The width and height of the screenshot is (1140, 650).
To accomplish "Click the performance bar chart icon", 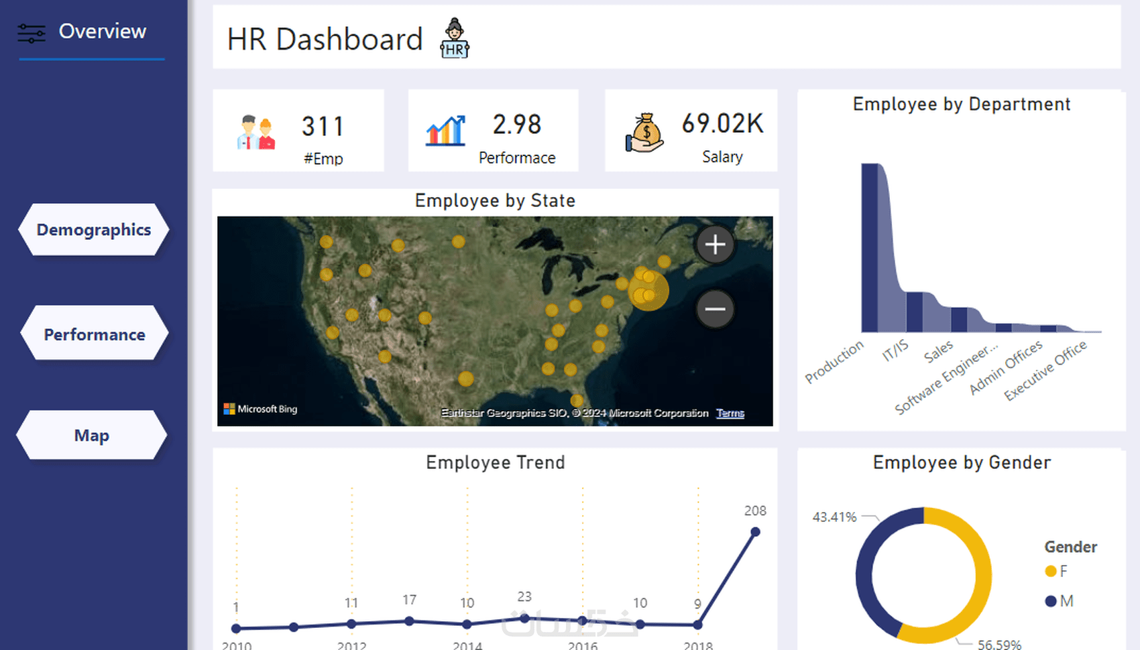I will point(445,131).
